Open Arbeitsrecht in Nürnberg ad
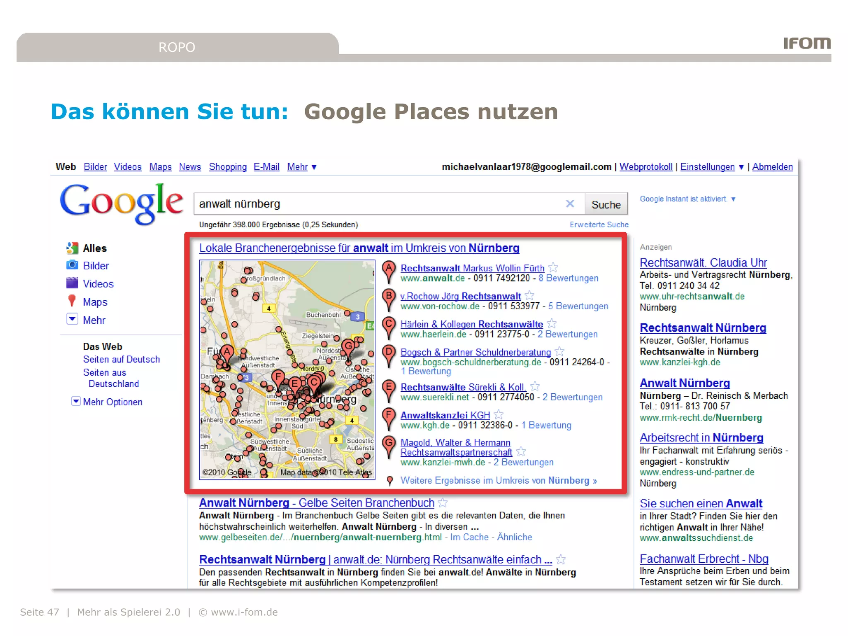This screenshot has height=636, width=848. 702,438
